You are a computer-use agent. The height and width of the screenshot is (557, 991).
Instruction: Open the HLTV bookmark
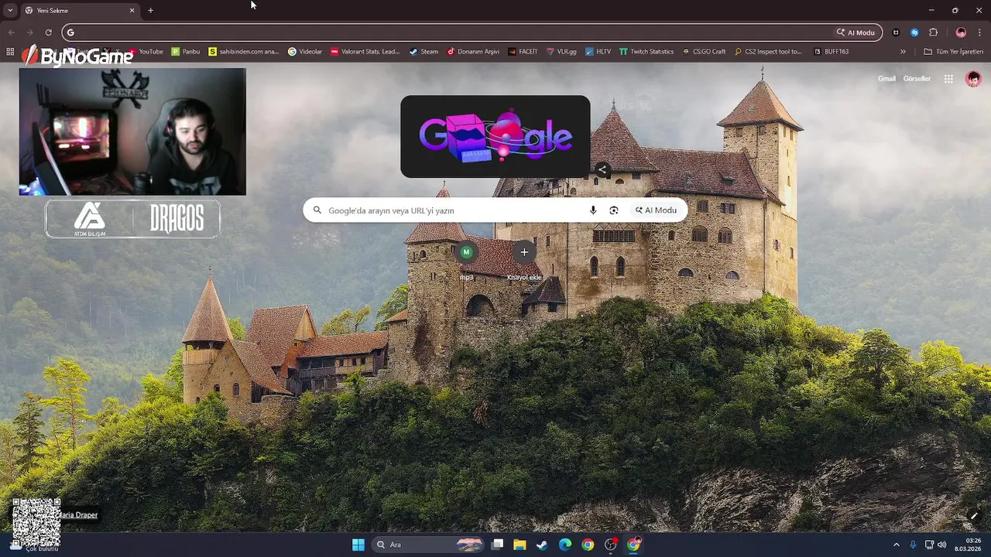(598, 52)
